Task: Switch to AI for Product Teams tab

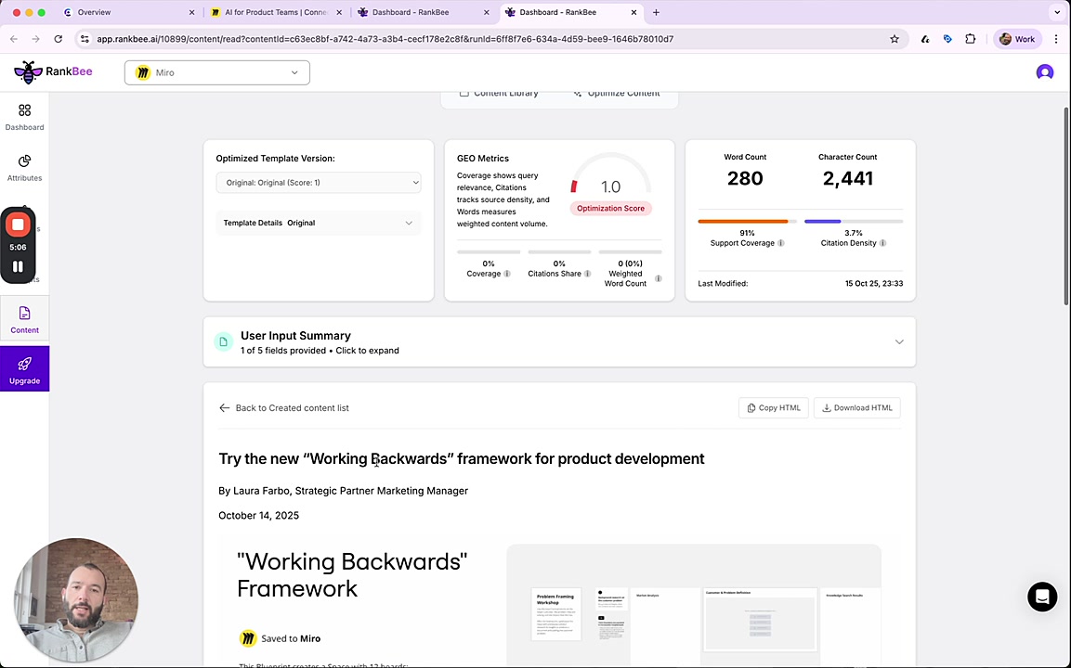Action: pos(268,12)
